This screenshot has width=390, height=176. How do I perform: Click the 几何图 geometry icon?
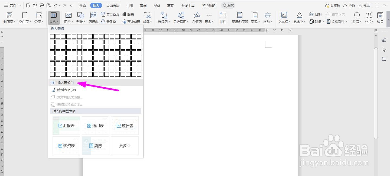pos(197,18)
